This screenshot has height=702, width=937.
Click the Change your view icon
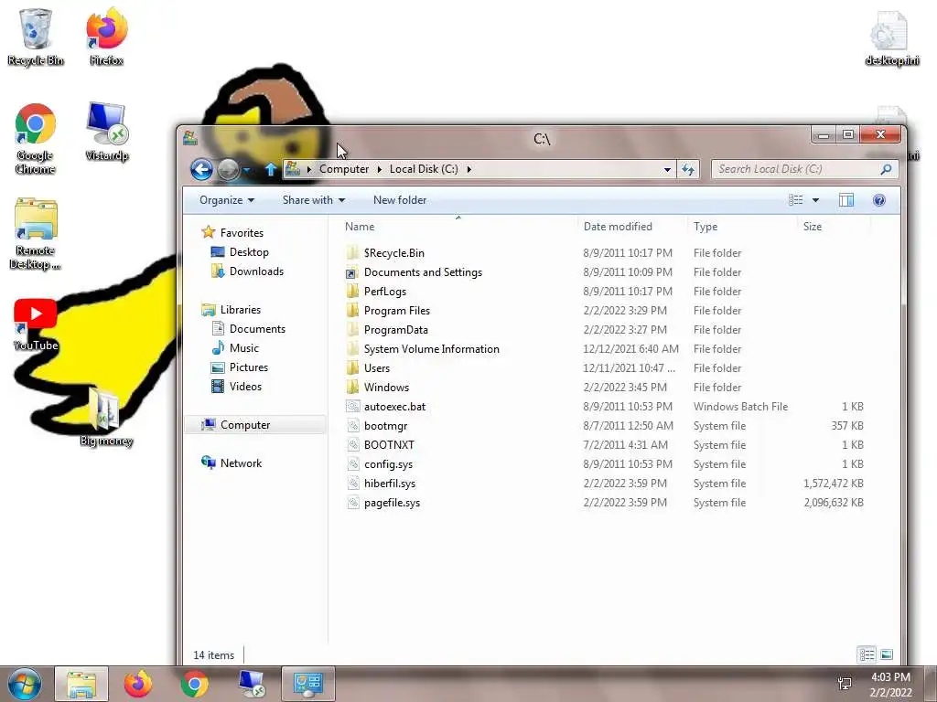coord(796,200)
